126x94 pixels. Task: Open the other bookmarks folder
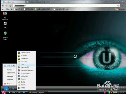(x=120, y=9)
